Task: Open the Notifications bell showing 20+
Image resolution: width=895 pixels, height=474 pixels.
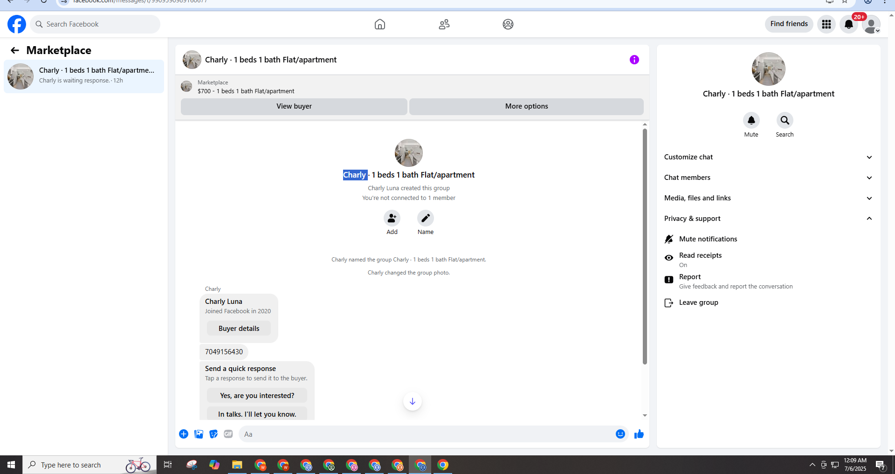Action: click(x=849, y=24)
